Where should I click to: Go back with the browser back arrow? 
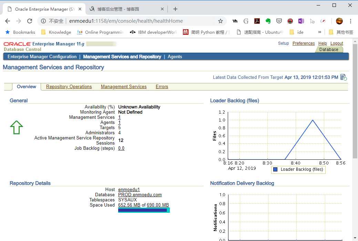[x=8, y=21]
